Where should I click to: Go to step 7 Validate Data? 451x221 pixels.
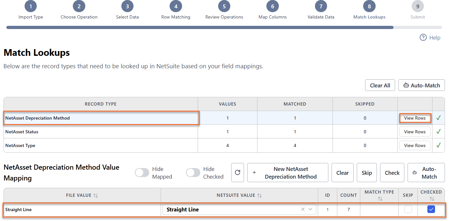[321, 10]
